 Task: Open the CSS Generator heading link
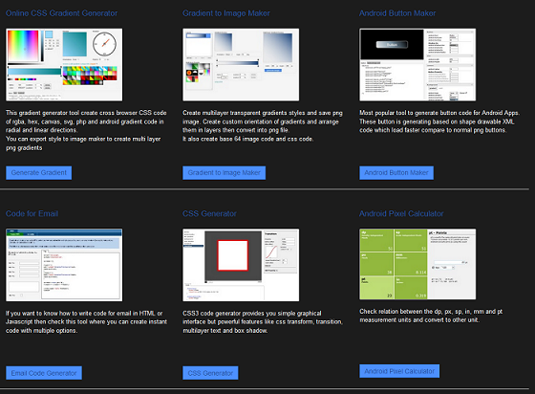pos(209,213)
